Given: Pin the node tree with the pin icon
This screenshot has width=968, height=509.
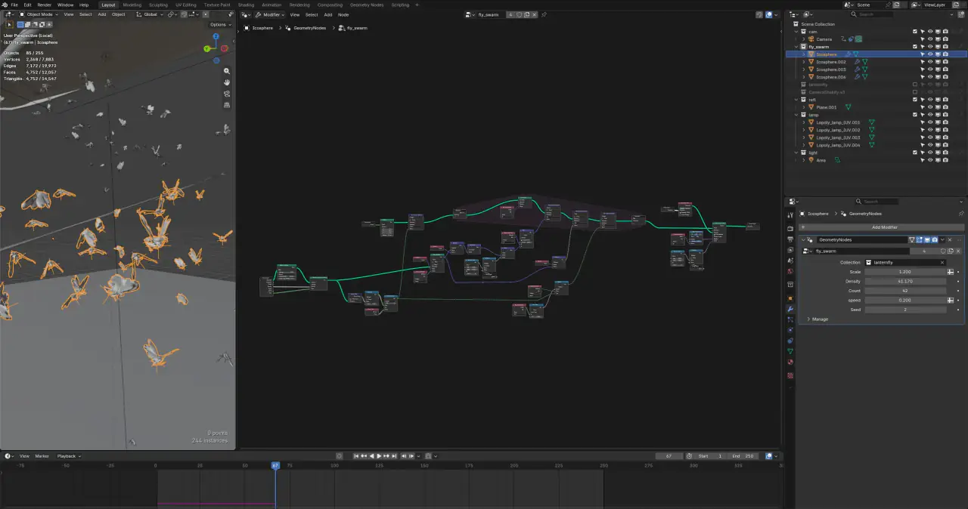Looking at the screenshot, I should click(544, 14).
